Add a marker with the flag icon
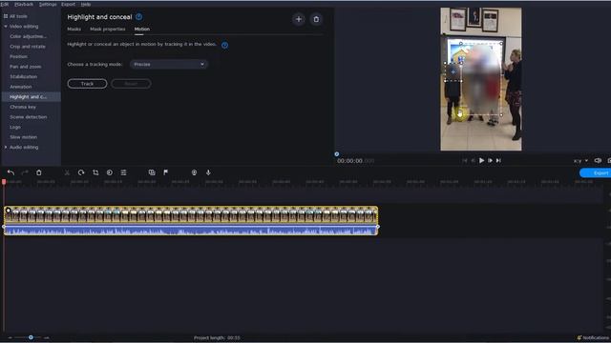611x343 pixels. (x=165, y=172)
